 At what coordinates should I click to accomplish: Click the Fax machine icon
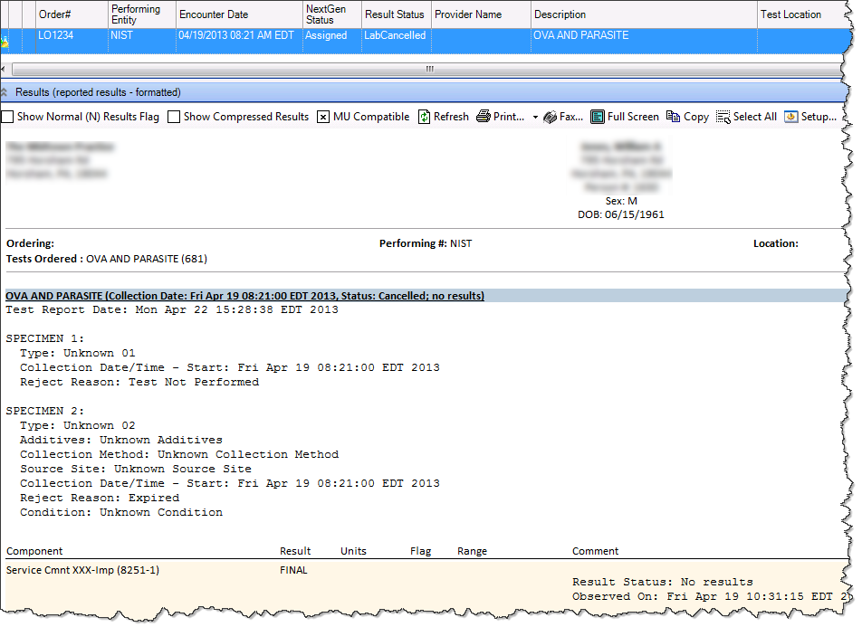(x=550, y=117)
